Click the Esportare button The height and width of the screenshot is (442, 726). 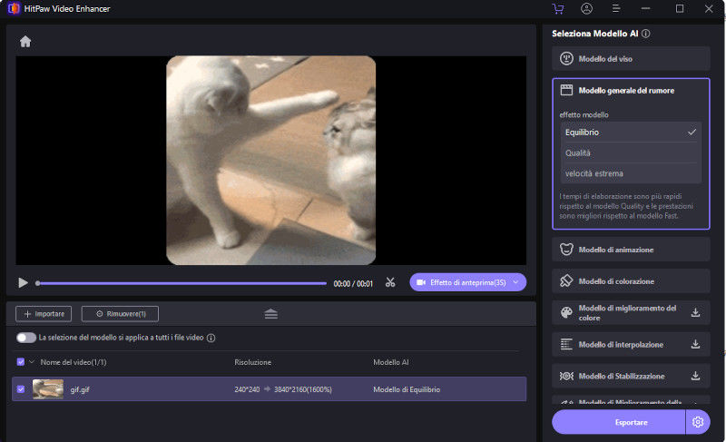tap(619, 422)
